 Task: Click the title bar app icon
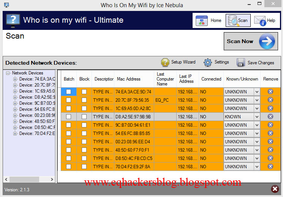(6, 5)
